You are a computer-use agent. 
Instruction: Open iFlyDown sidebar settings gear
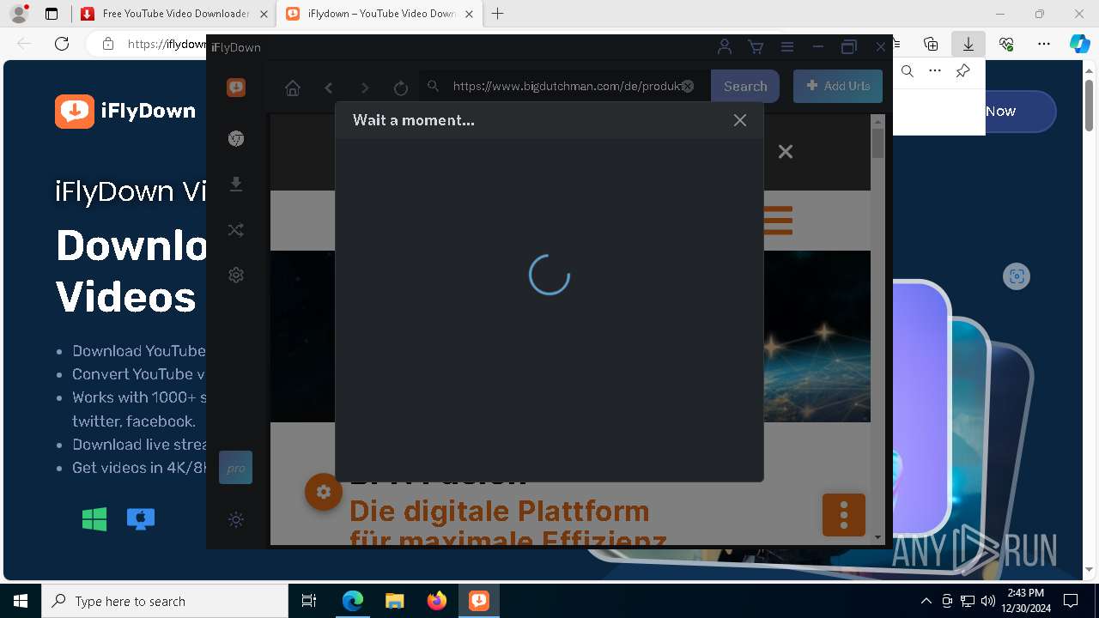click(236, 275)
